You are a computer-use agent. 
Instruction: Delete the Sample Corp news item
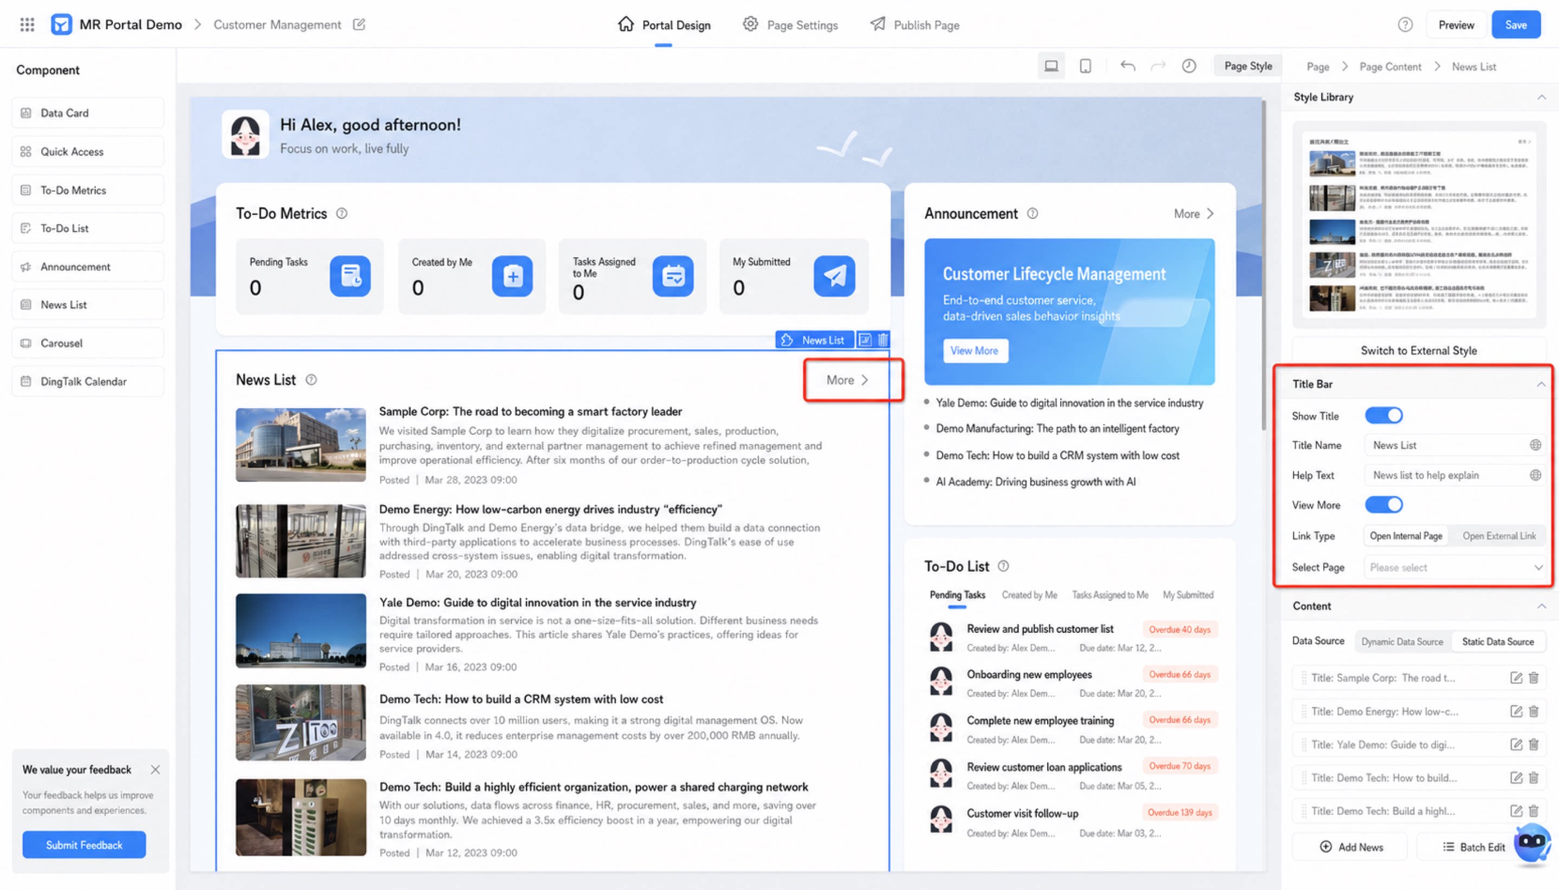tap(1534, 677)
